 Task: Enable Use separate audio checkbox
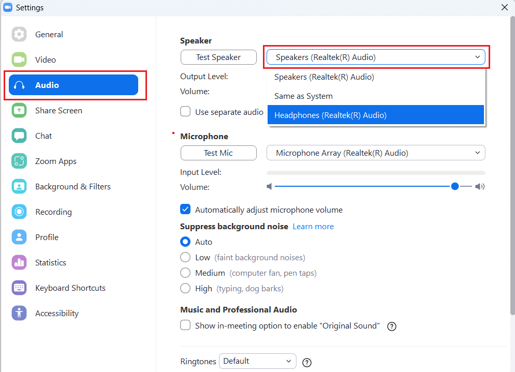pyautogui.click(x=185, y=111)
